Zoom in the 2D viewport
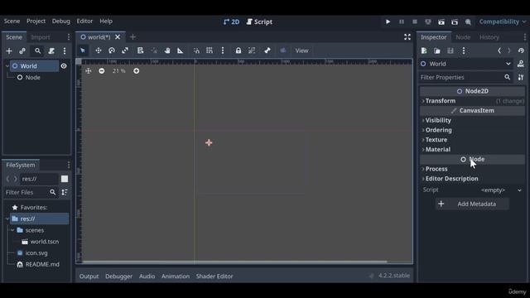This screenshot has height=298, width=530. click(x=136, y=71)
